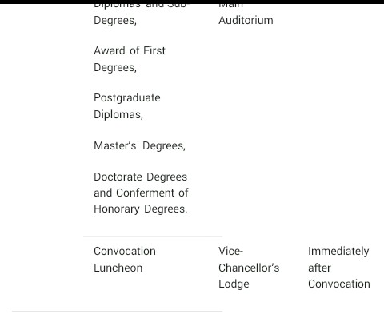This screenshot has width=384, height=314.
Task: Click the Doctorate Degrees line
Action: pos(140,177)
